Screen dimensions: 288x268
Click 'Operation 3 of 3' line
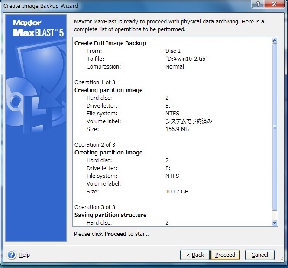tap(95, 207)
